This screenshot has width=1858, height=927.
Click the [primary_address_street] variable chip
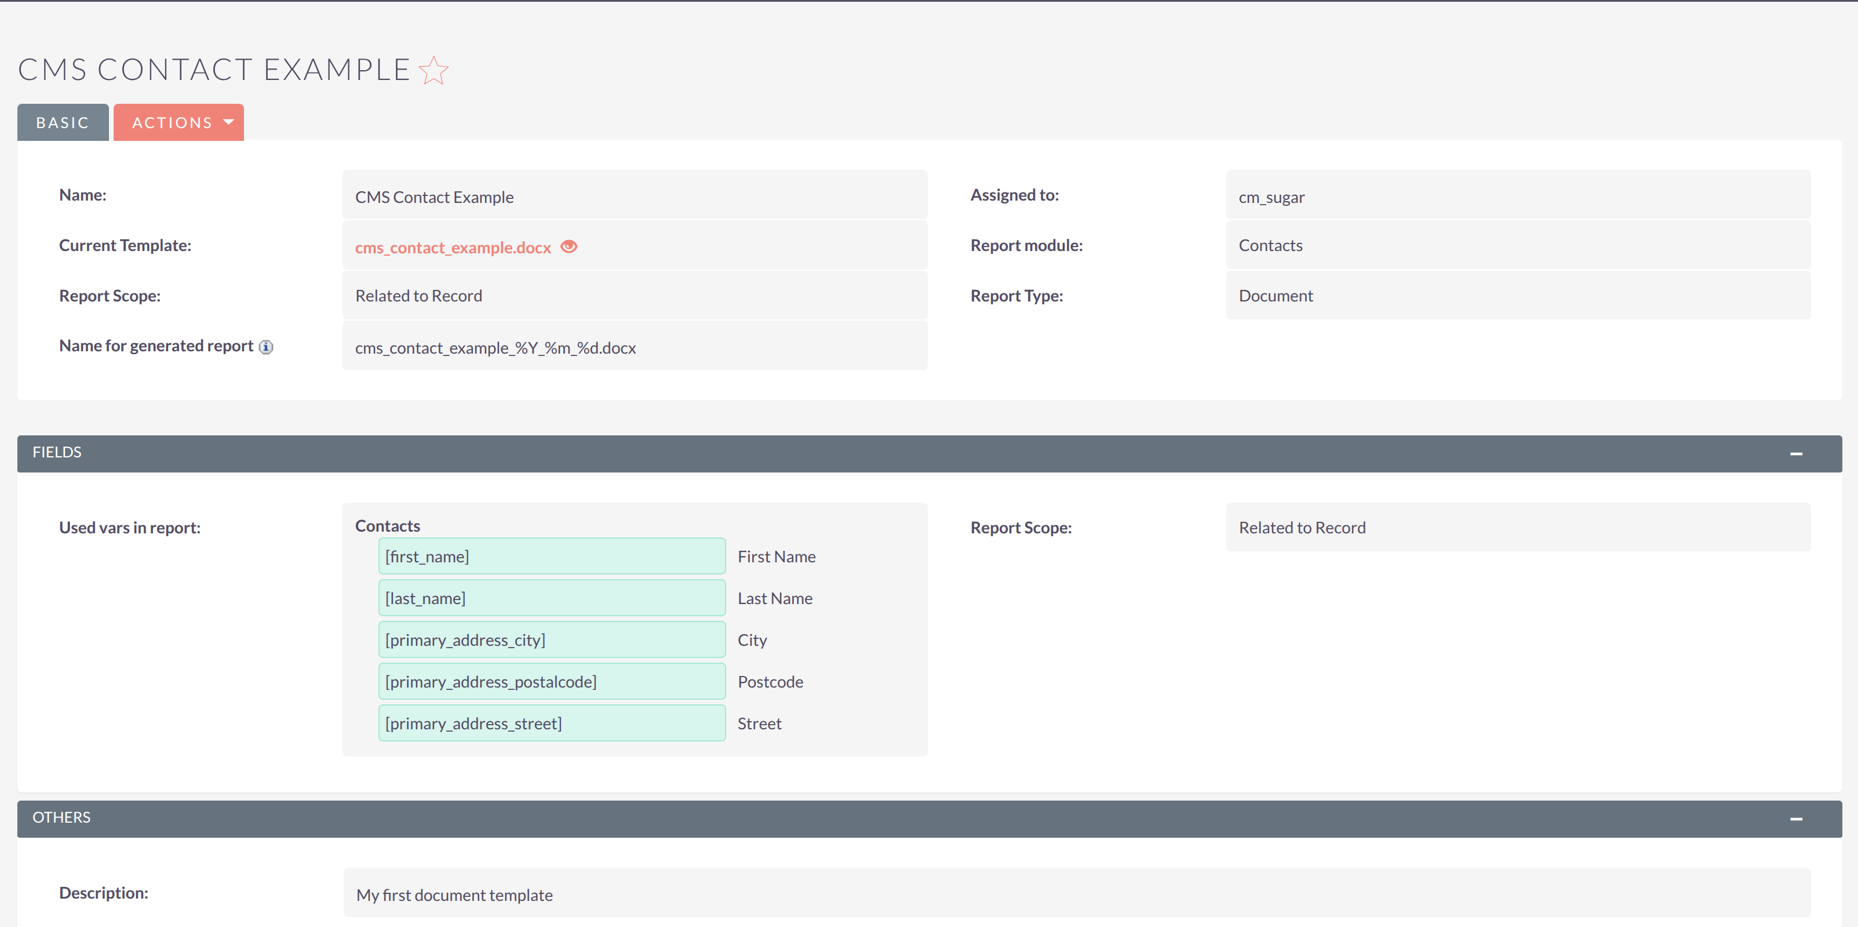pos(552,723)
